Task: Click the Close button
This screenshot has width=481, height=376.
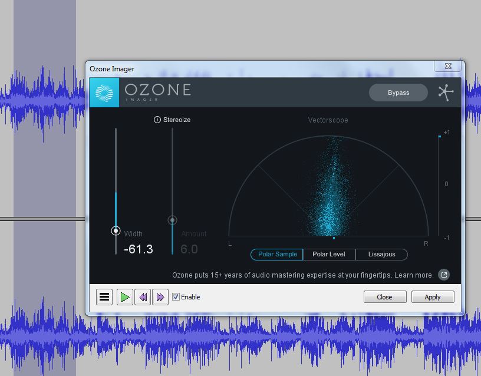Action: point(385,297)
